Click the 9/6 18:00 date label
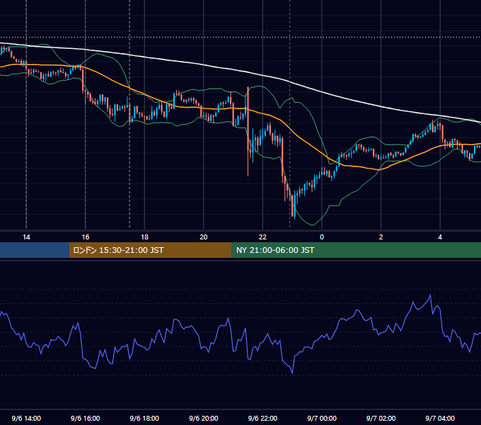Screen dimensions: 481x425 144,418
